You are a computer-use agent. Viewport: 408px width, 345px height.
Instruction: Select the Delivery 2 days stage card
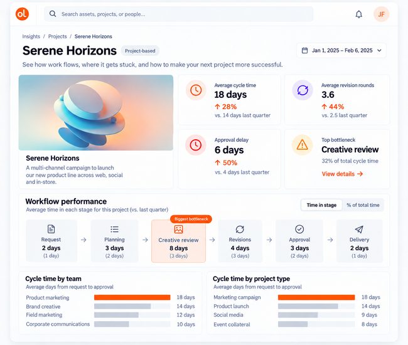(x=359, y=240)
